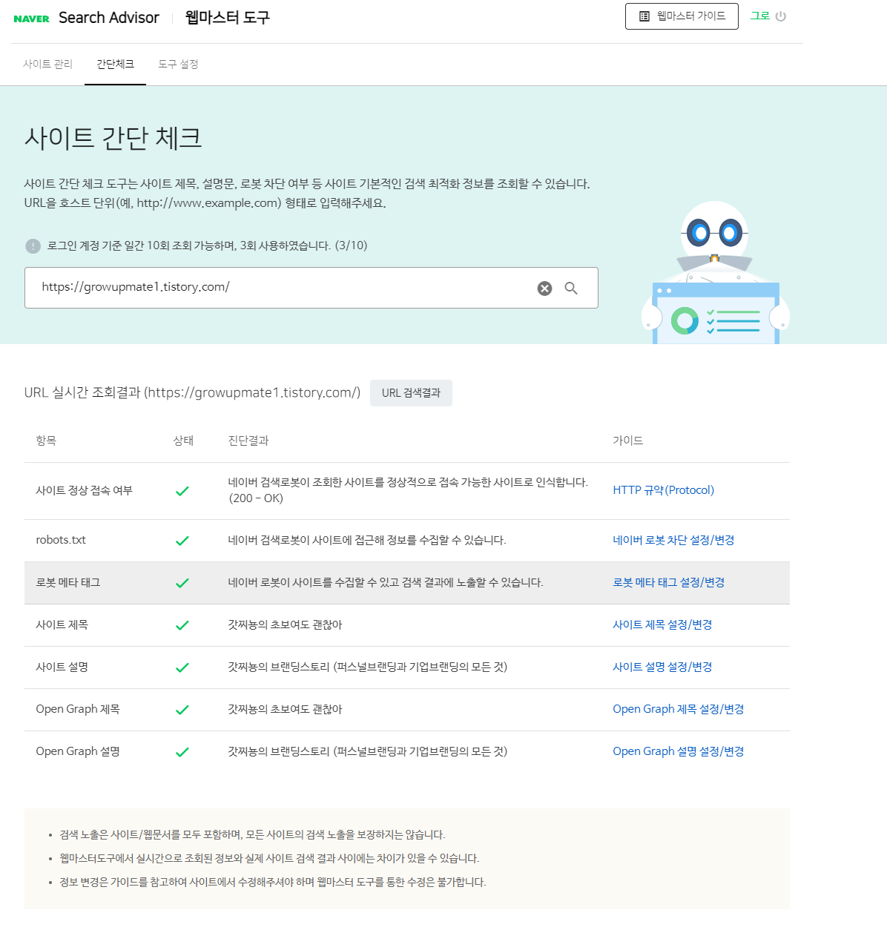
Task: Clear the URL input with X icon
Action: point(544,289)
